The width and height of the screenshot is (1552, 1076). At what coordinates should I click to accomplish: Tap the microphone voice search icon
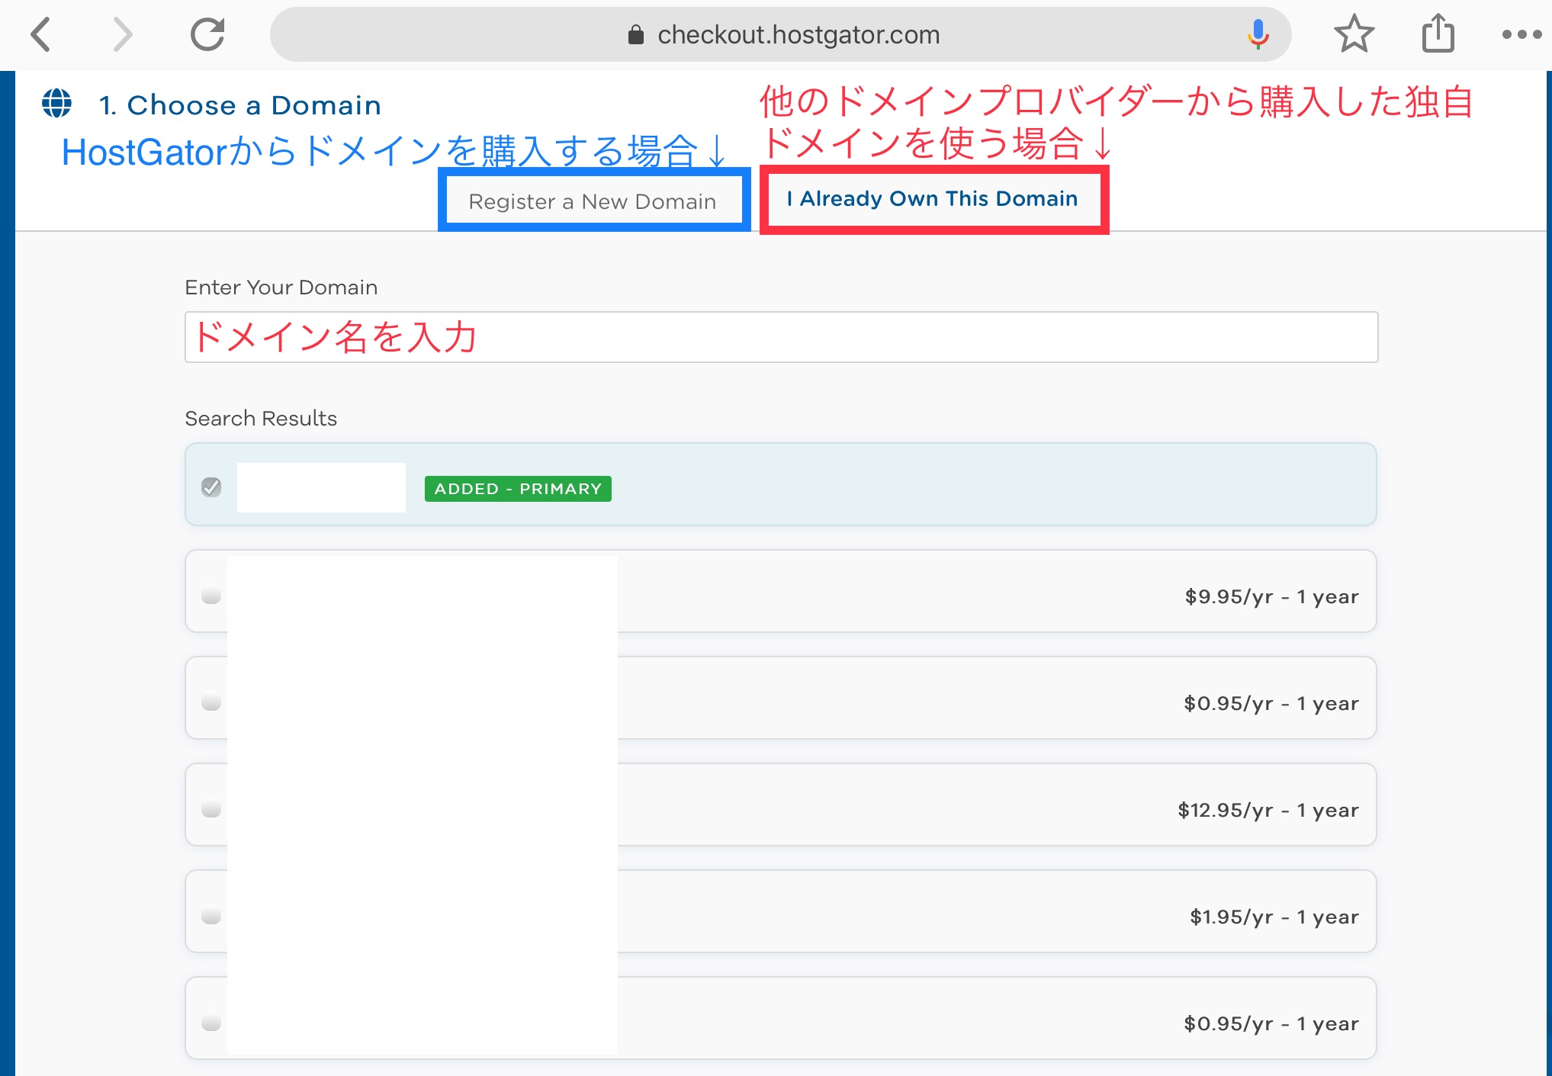(x=1258, y=34)
